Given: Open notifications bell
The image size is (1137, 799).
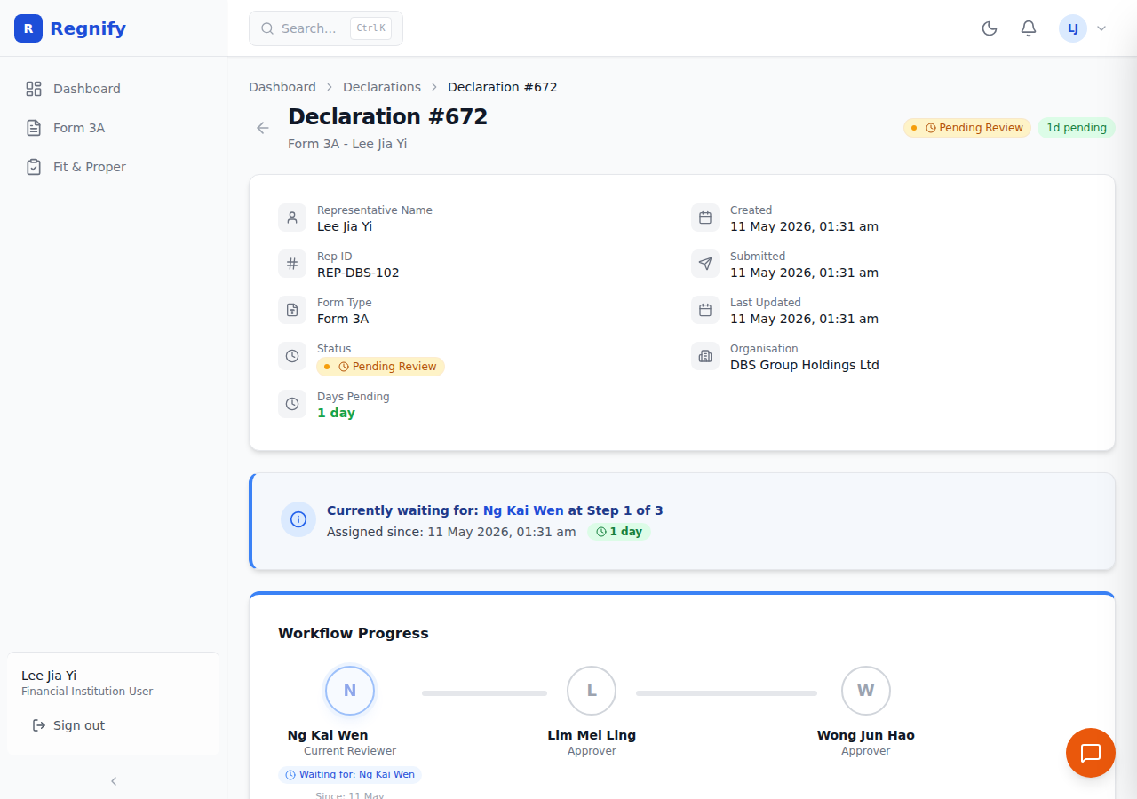Looking at the screenshot, I should tap(1029, 28).
